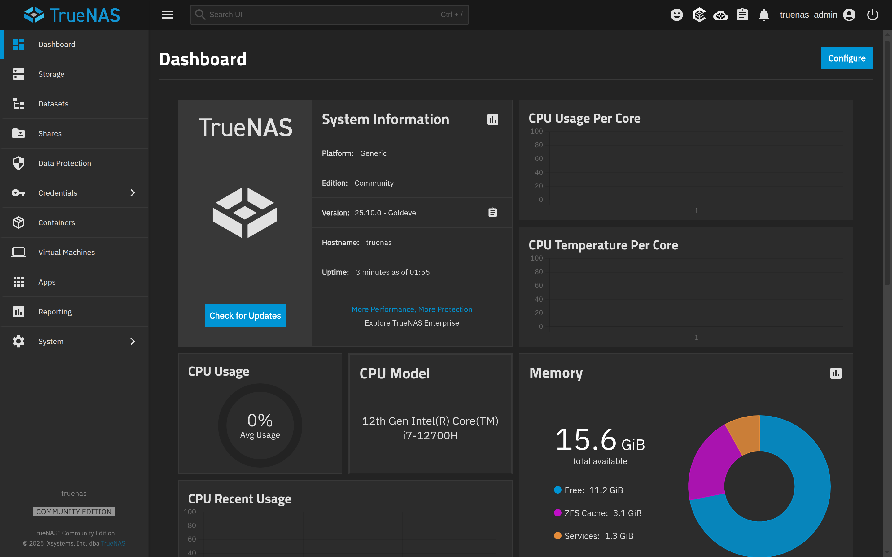Focus the Search UI field
Image resolution: width=892 pixels, height=557 pixels.
click(x=329, y=15)
